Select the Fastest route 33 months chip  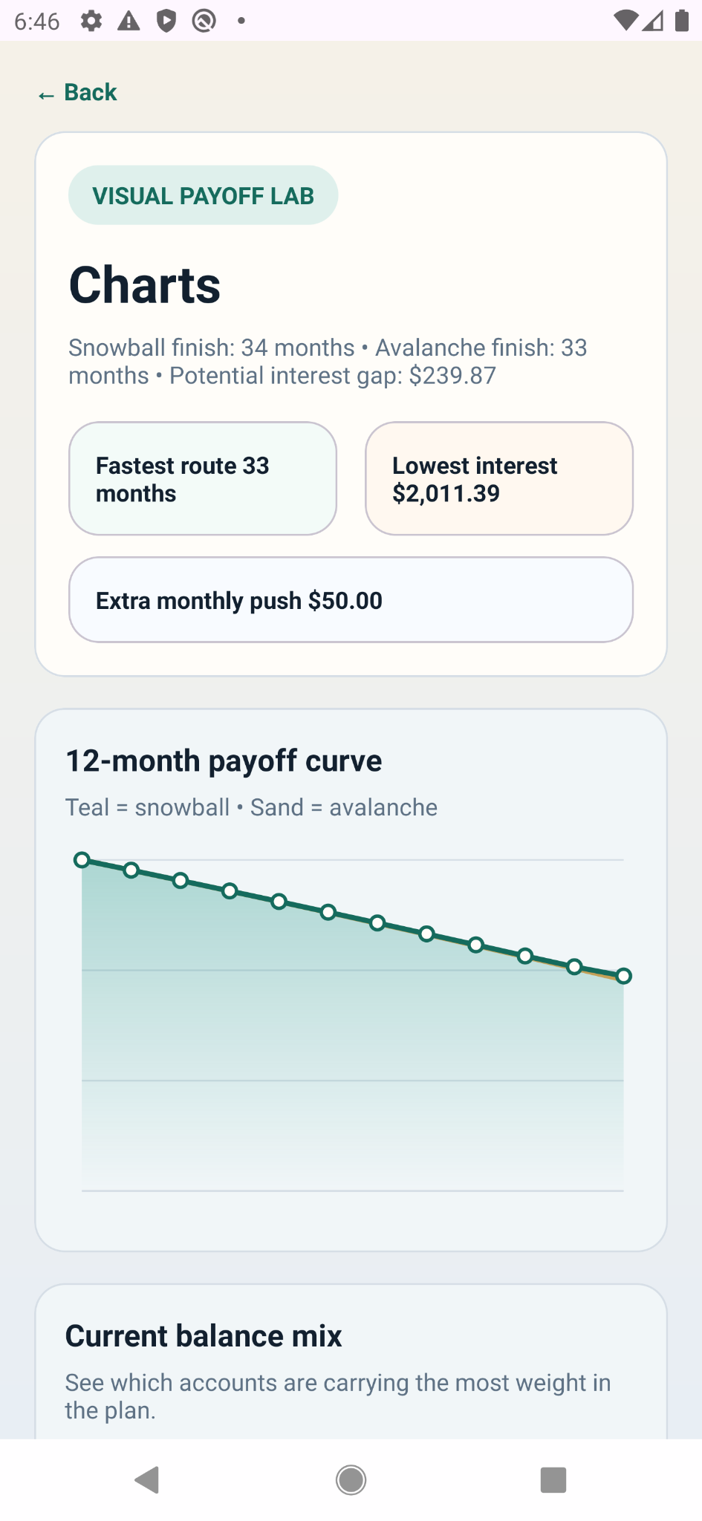click(202, 478)
